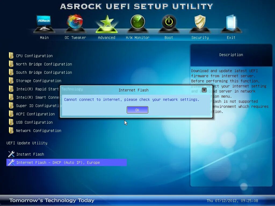This screenshot has height=206, width=275.
Task: Click the Intel Smart Connect folder icon
Action: coord(11,97)
